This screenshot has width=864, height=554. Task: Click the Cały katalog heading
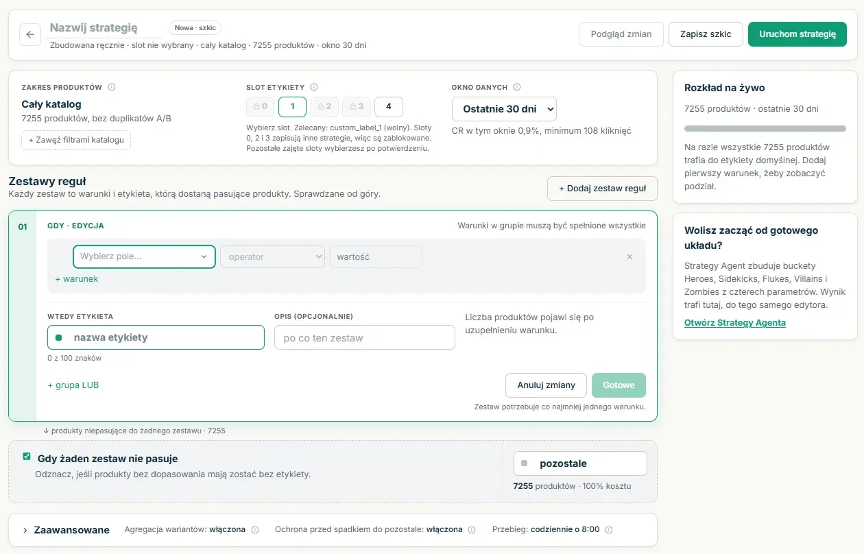pos(51,104)
